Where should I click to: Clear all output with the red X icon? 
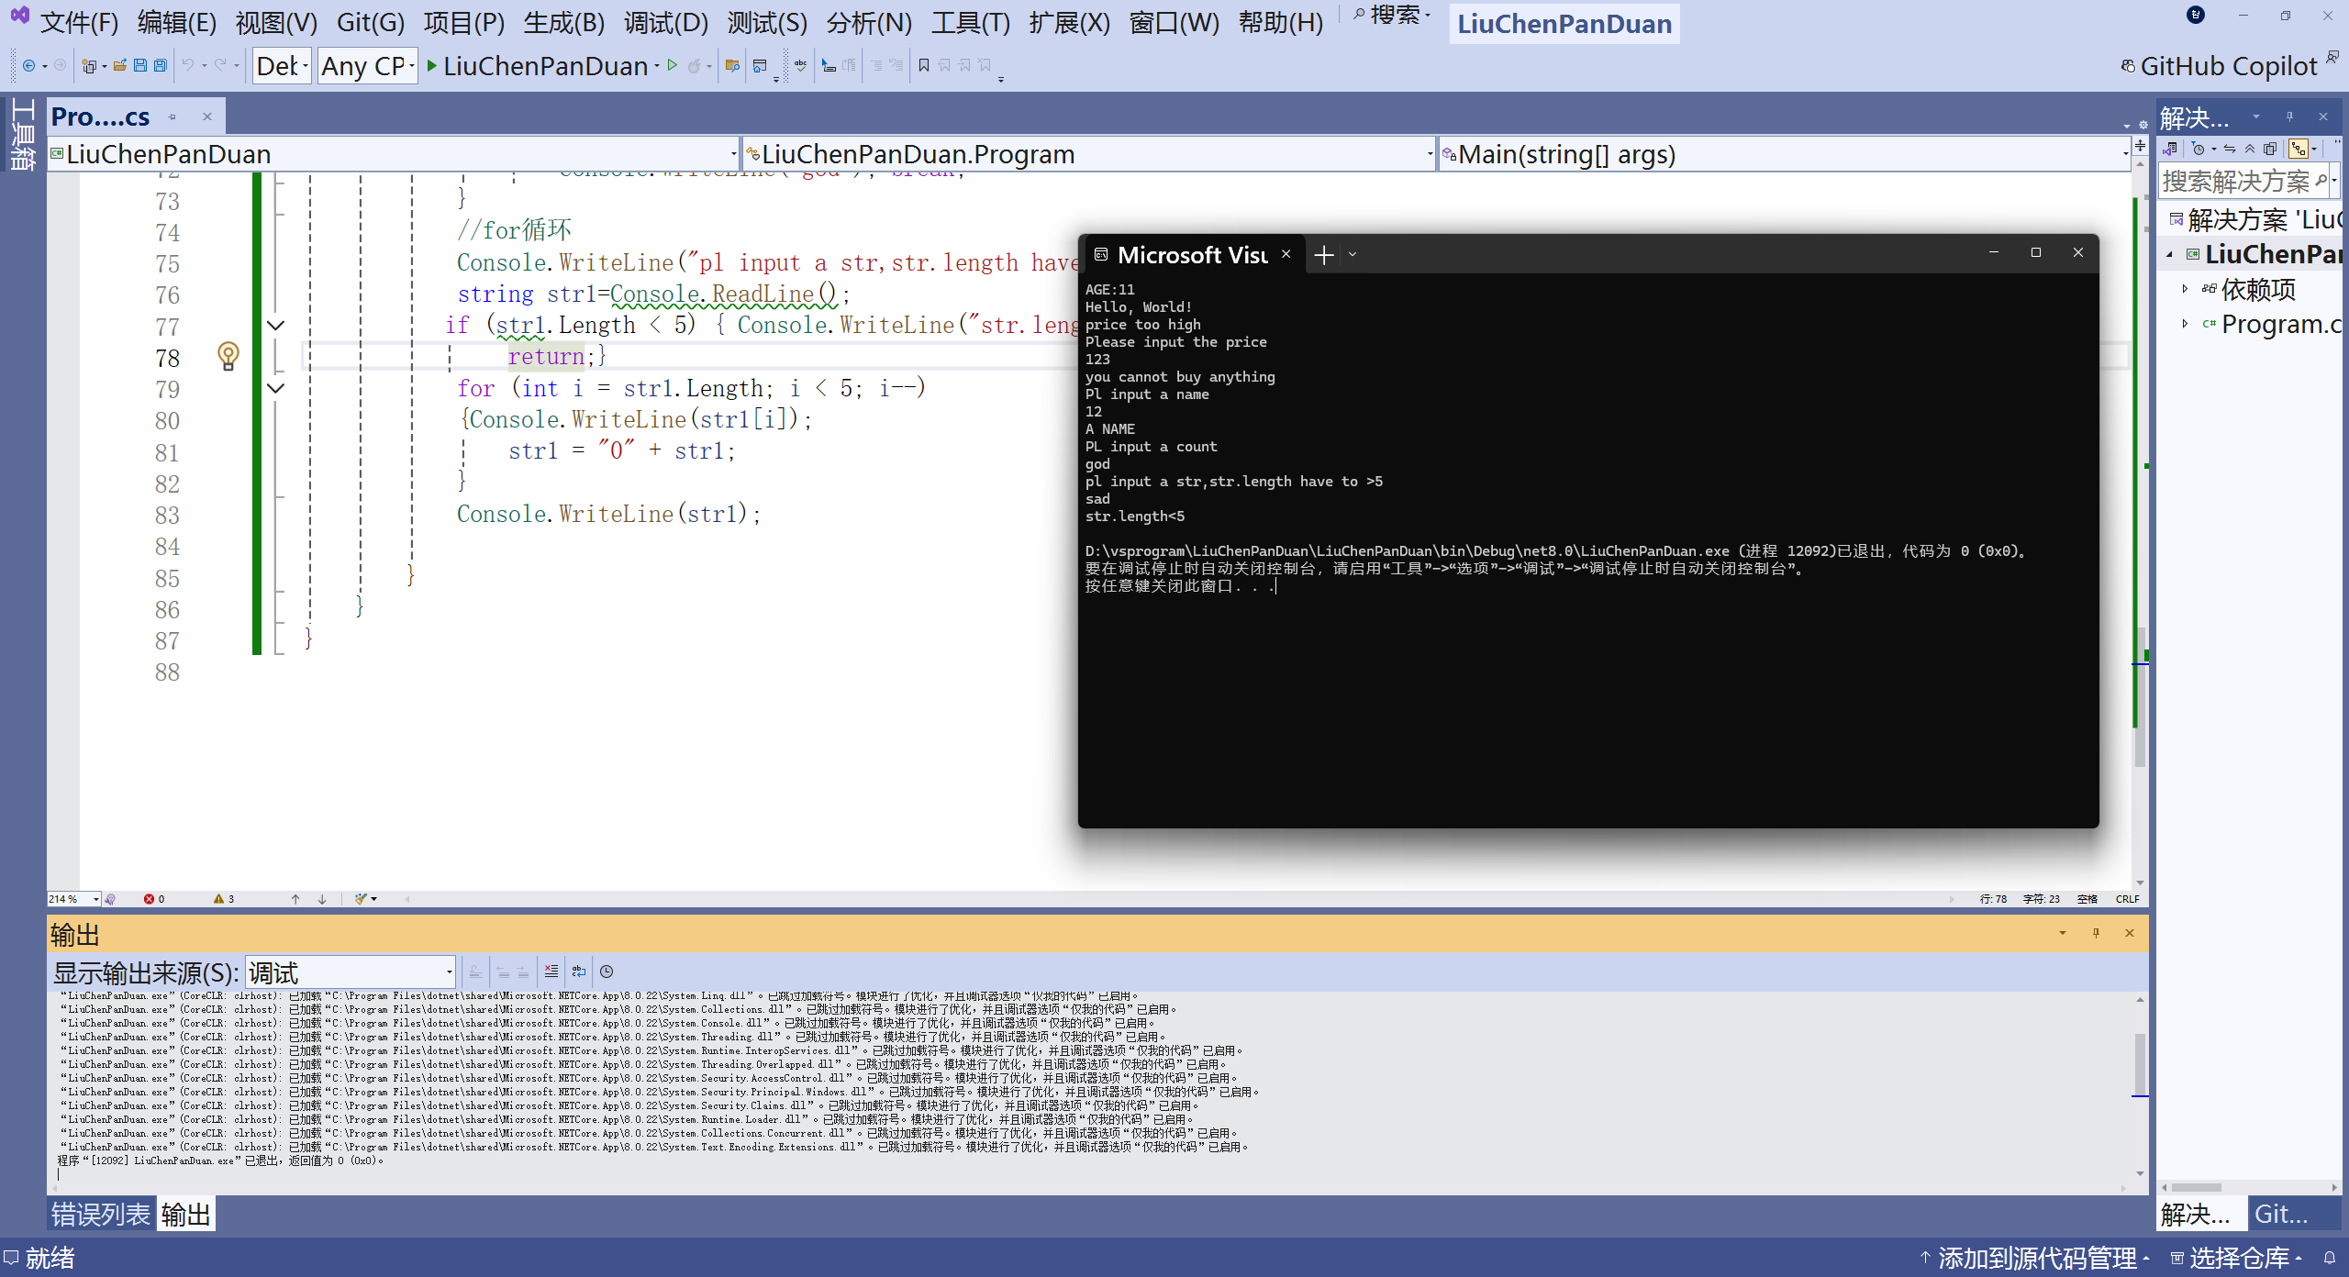point(551,972)
